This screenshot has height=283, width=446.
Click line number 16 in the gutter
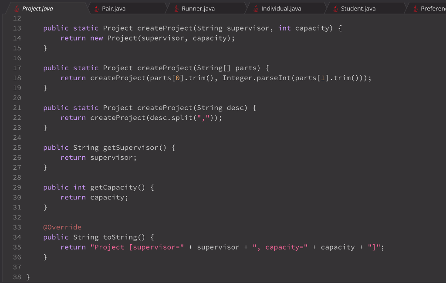[17, 58]
